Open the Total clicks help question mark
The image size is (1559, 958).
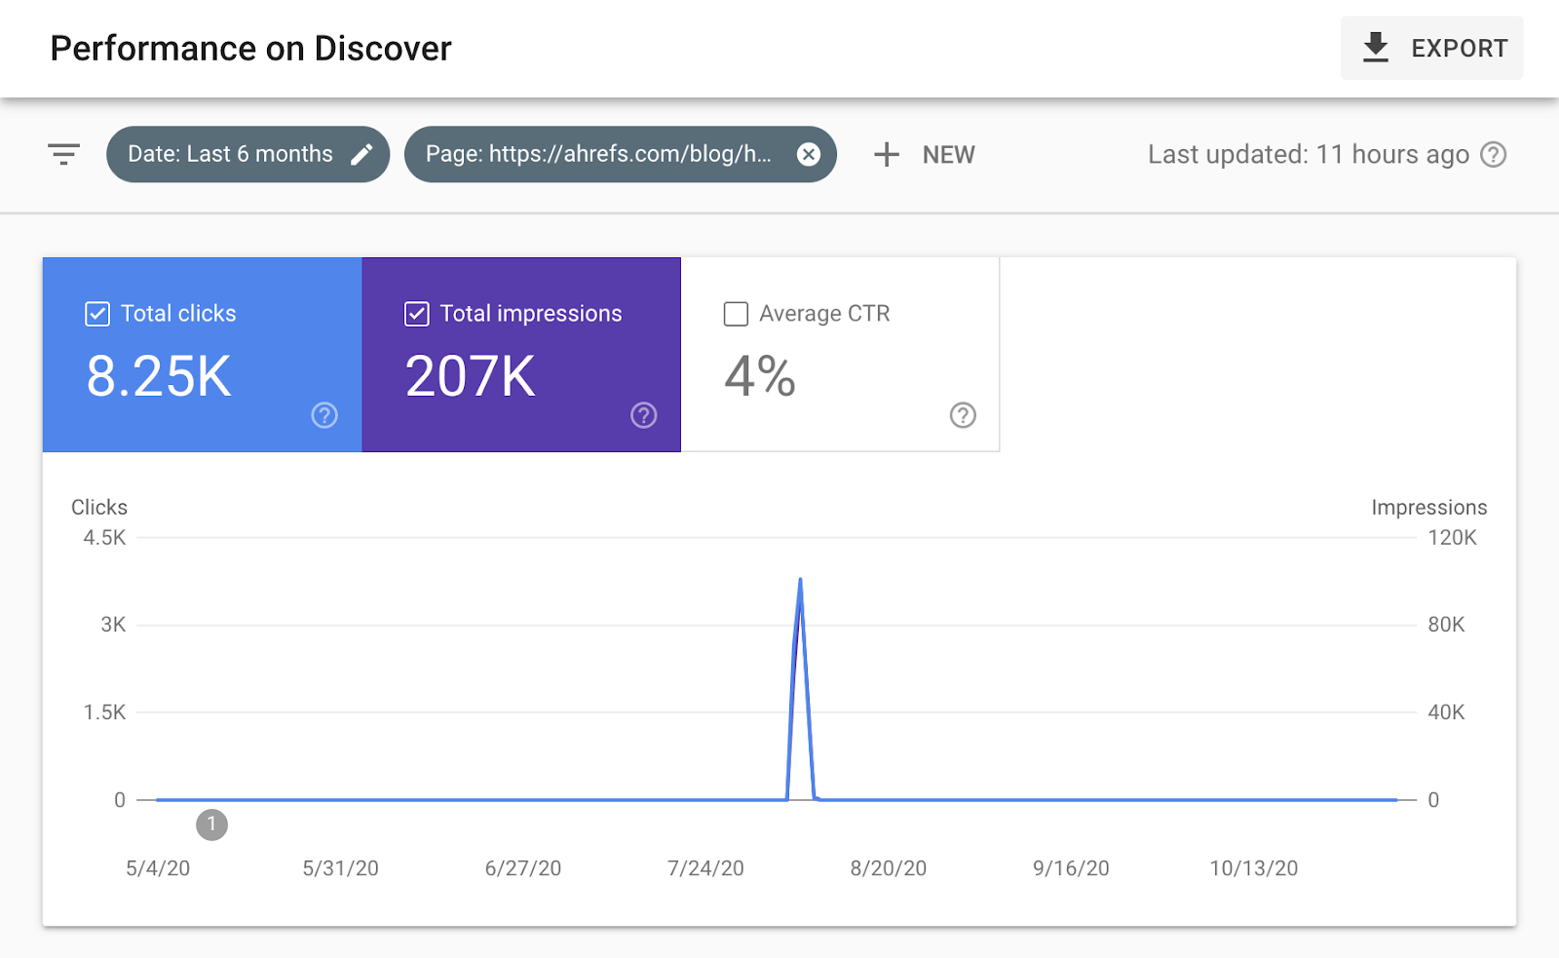(323, 415)
